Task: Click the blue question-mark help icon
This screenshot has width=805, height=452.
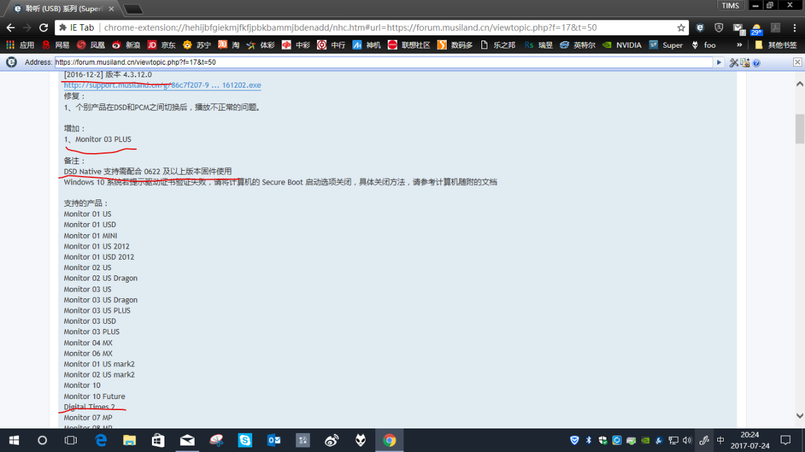Action: (x=756, y=63)
